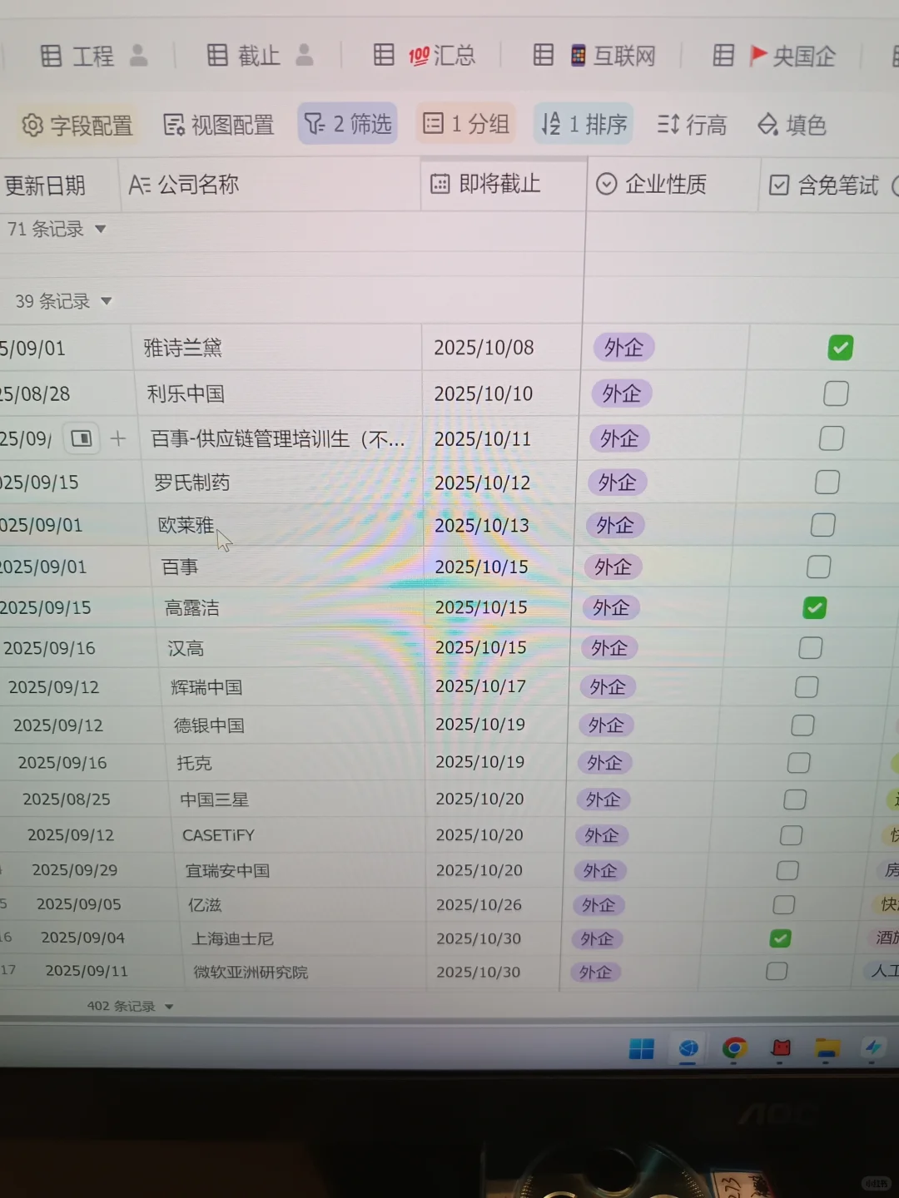Adjust 行高 row height

(692, 125)
